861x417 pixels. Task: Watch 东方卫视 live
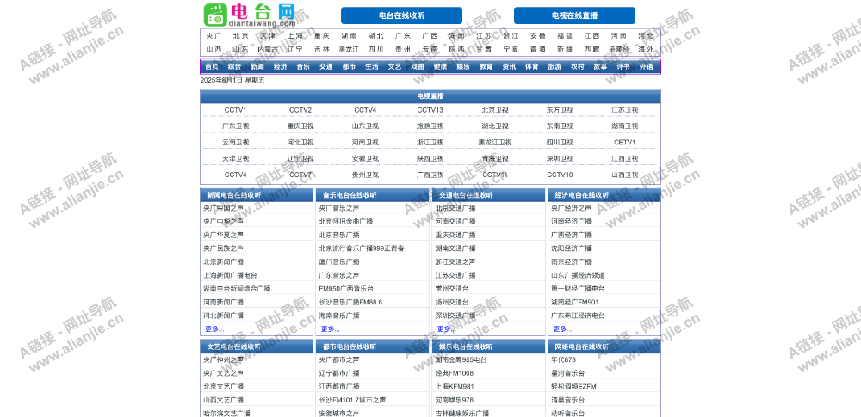(561, 110)
